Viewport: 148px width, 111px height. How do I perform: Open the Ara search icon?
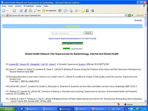click(37, 11)
